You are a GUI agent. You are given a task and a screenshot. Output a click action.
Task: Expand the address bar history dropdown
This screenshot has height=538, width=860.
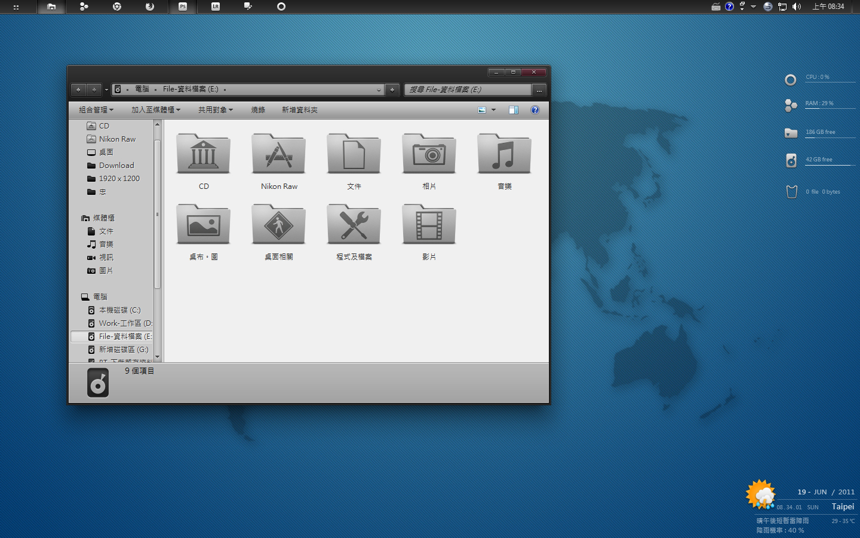click(x=379, y=90)
